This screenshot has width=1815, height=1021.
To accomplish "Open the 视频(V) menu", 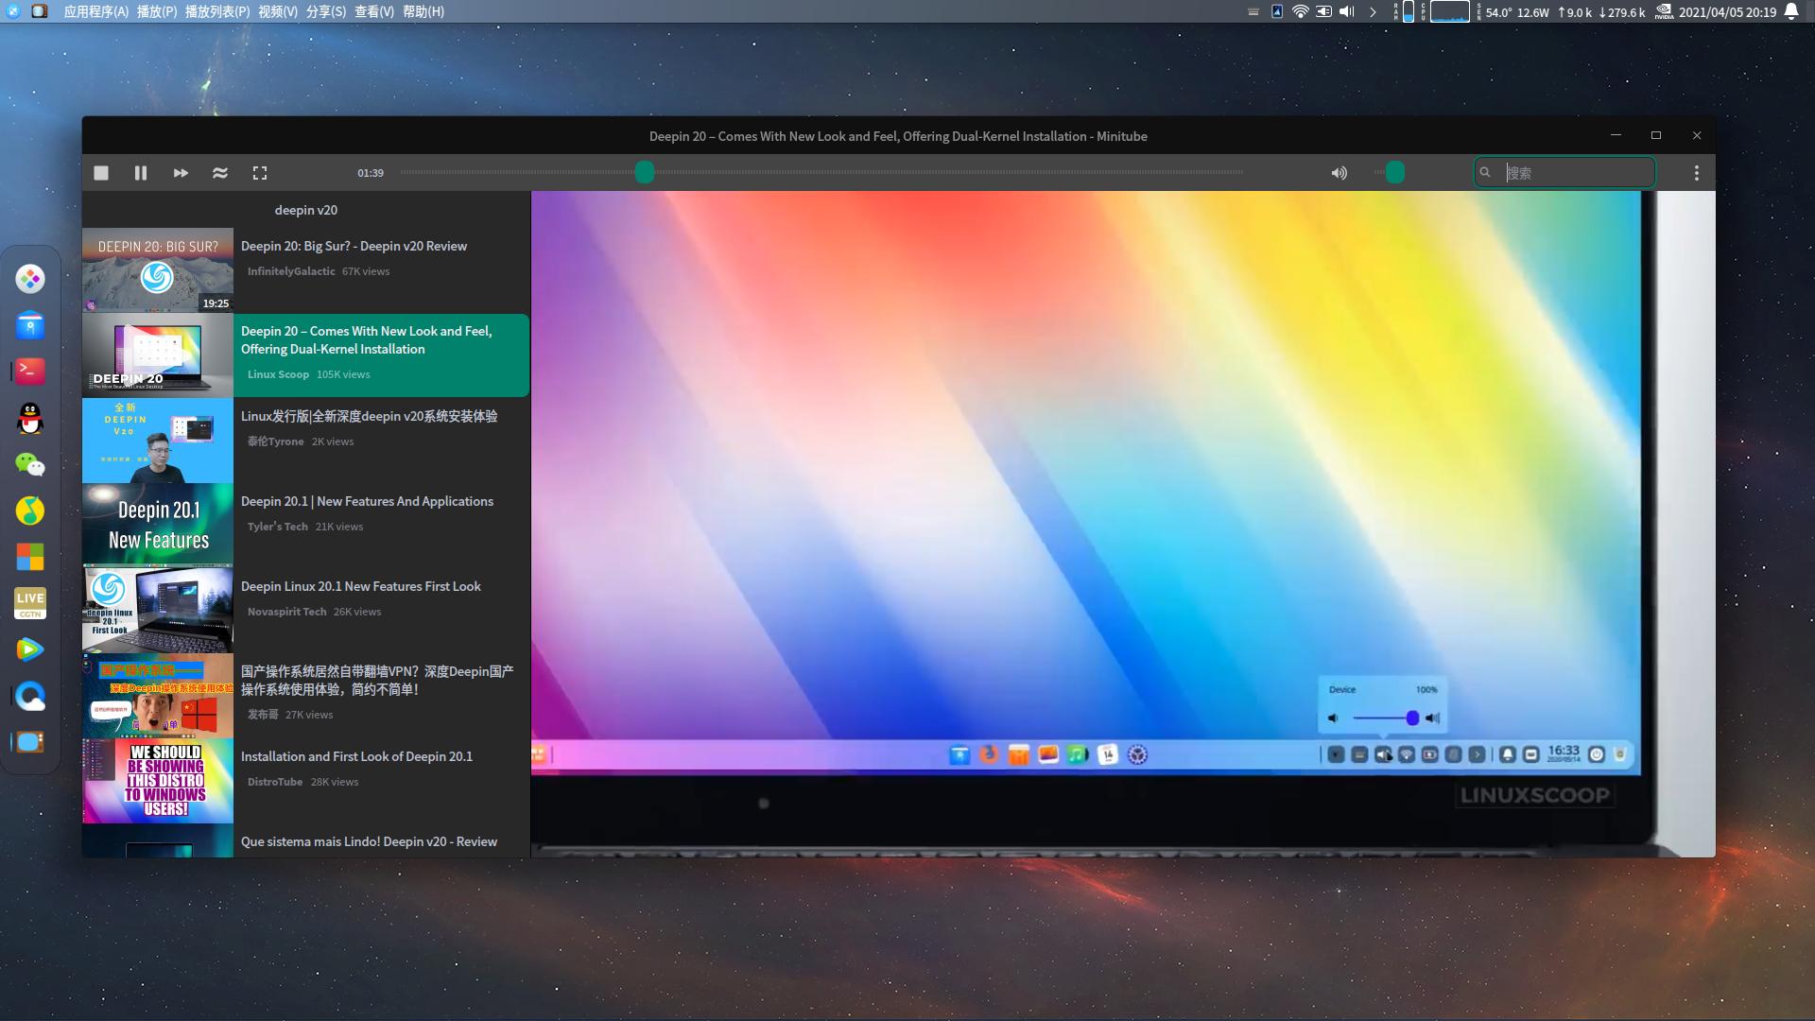I will click(x=278, y=11).
